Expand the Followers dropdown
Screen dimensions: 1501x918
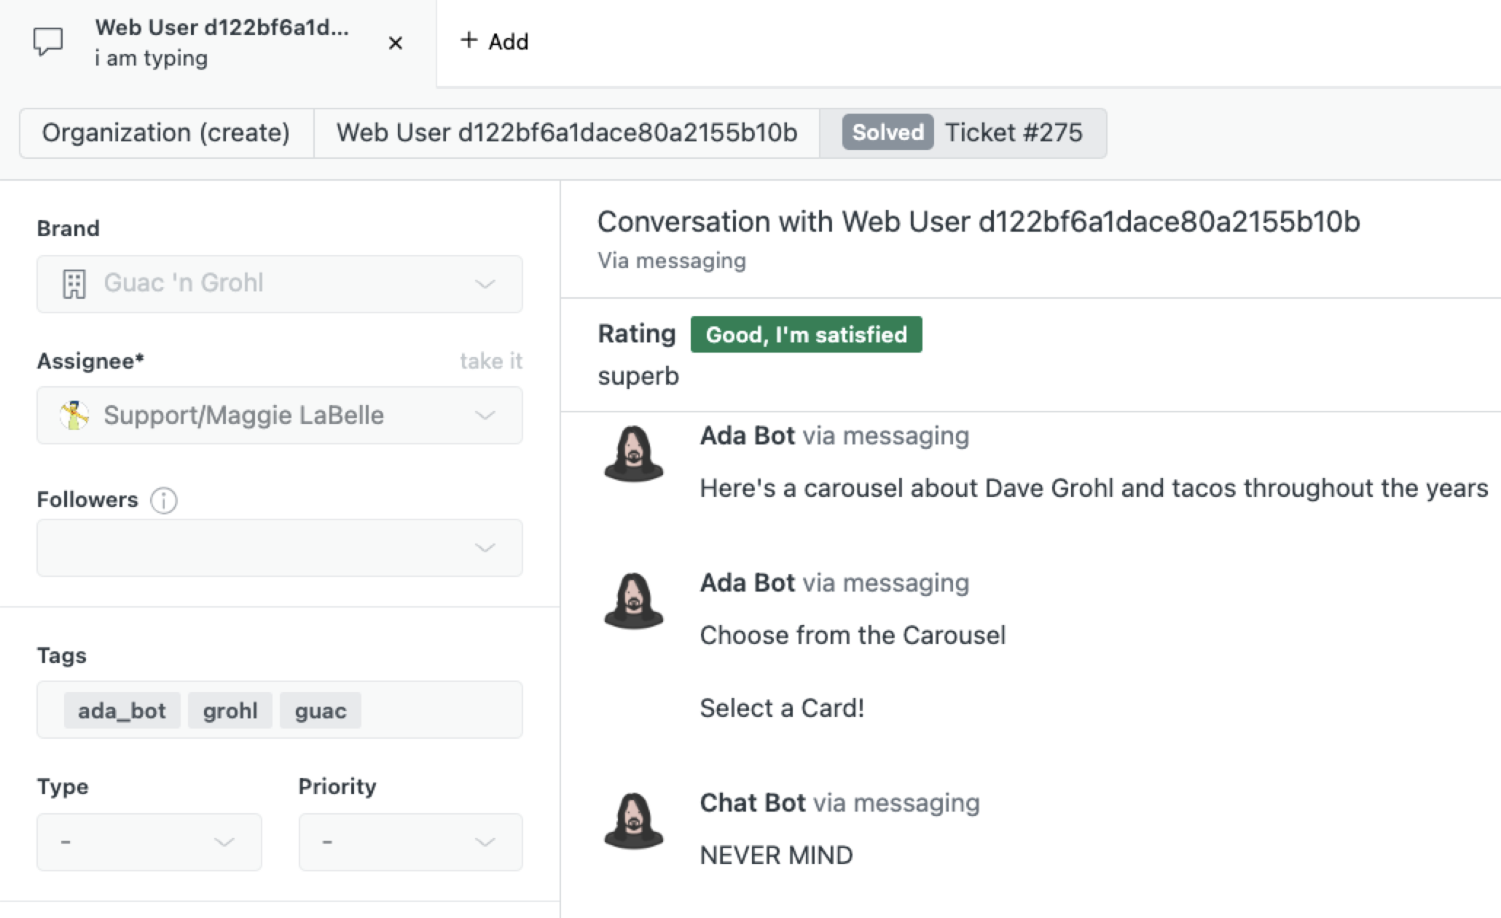tap(483, 547)
